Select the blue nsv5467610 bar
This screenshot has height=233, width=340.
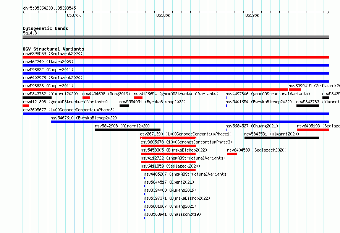coord(190,122)
